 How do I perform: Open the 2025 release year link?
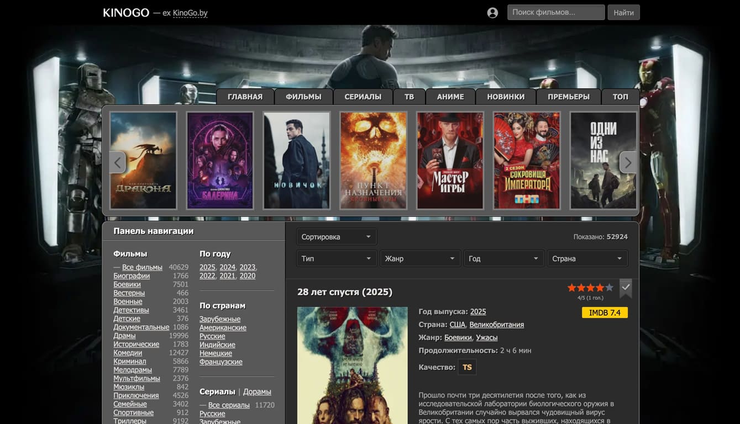coord(478,311)
